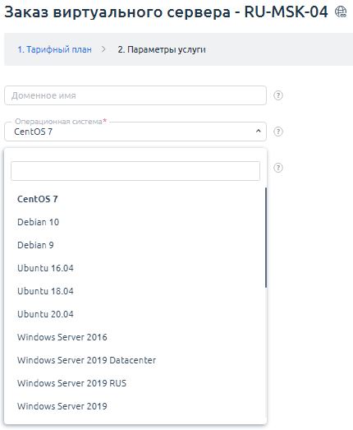This screenshot has width=353, height=430.
Task: Open help icon next to Доменное имя field
Action: (x=278, y=95)
